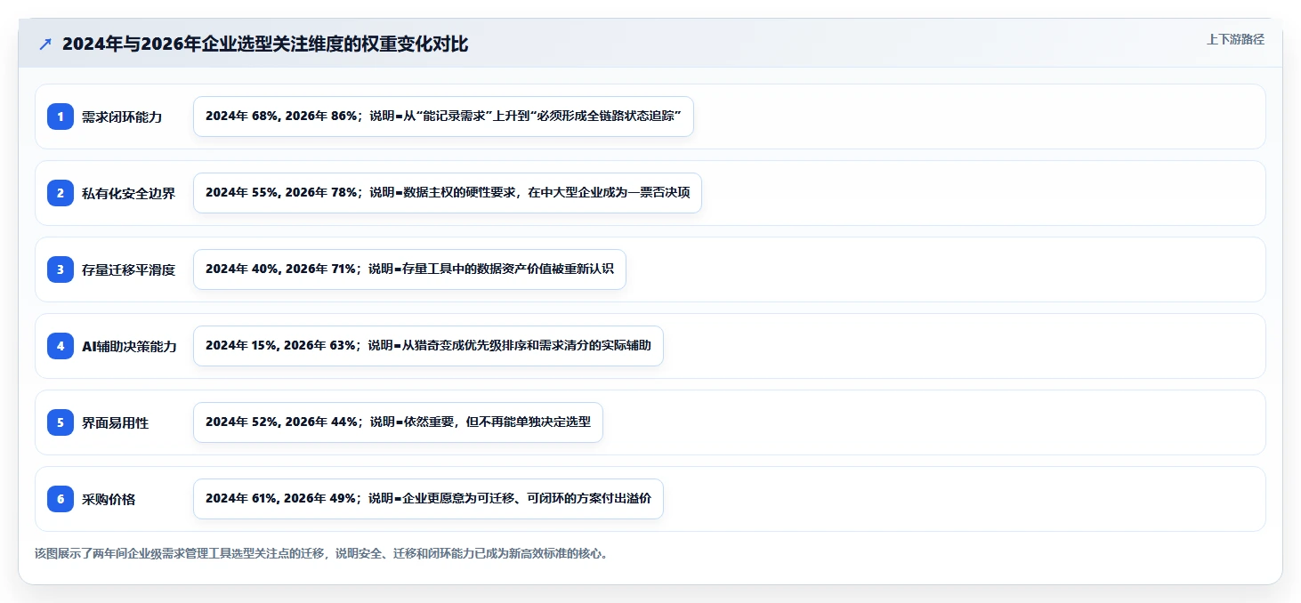
Task: Select the '需求闭环能力' row label
Action: point(122,117)
